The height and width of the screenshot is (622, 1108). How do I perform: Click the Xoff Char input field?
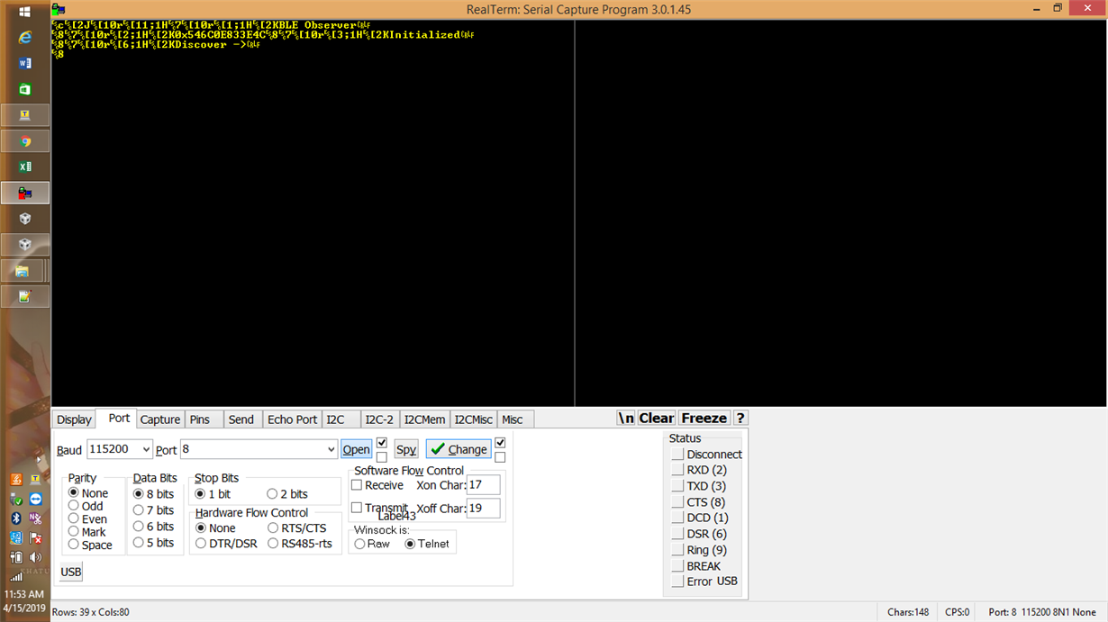[484, 509]
